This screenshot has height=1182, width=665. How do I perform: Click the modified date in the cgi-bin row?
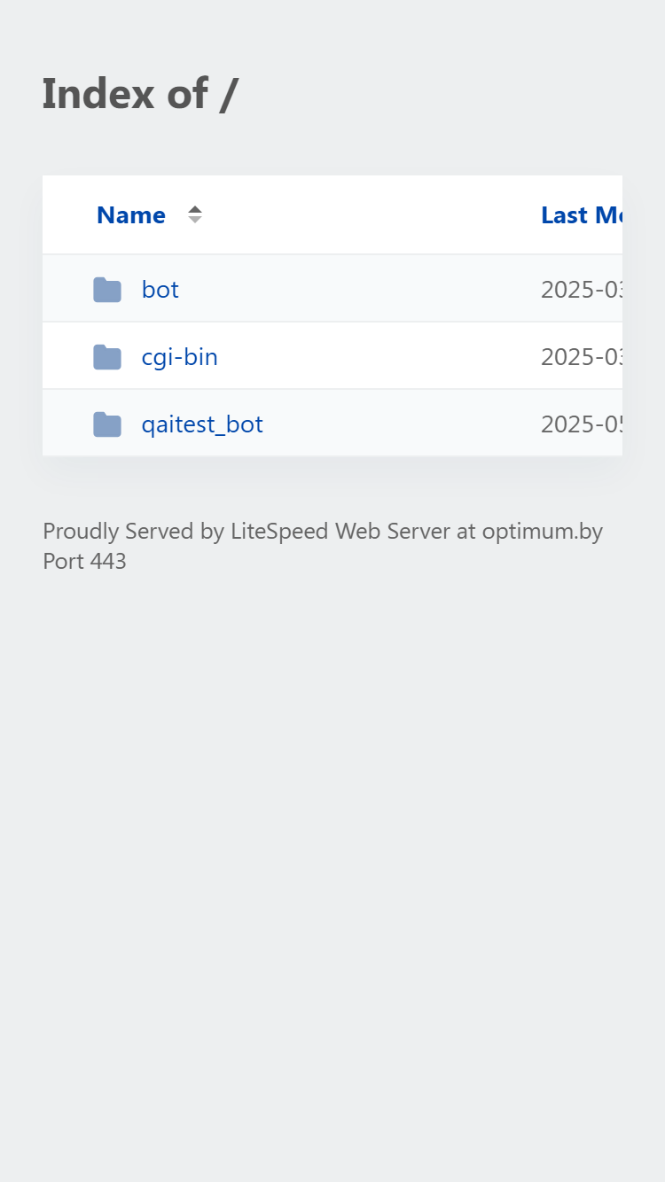point(582,357)
